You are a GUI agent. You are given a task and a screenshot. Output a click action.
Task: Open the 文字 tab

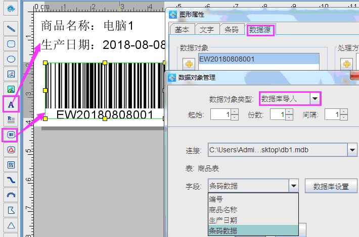click(x=206, y=30)
